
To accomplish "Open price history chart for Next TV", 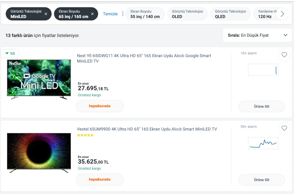I will [x=263, y=70].
